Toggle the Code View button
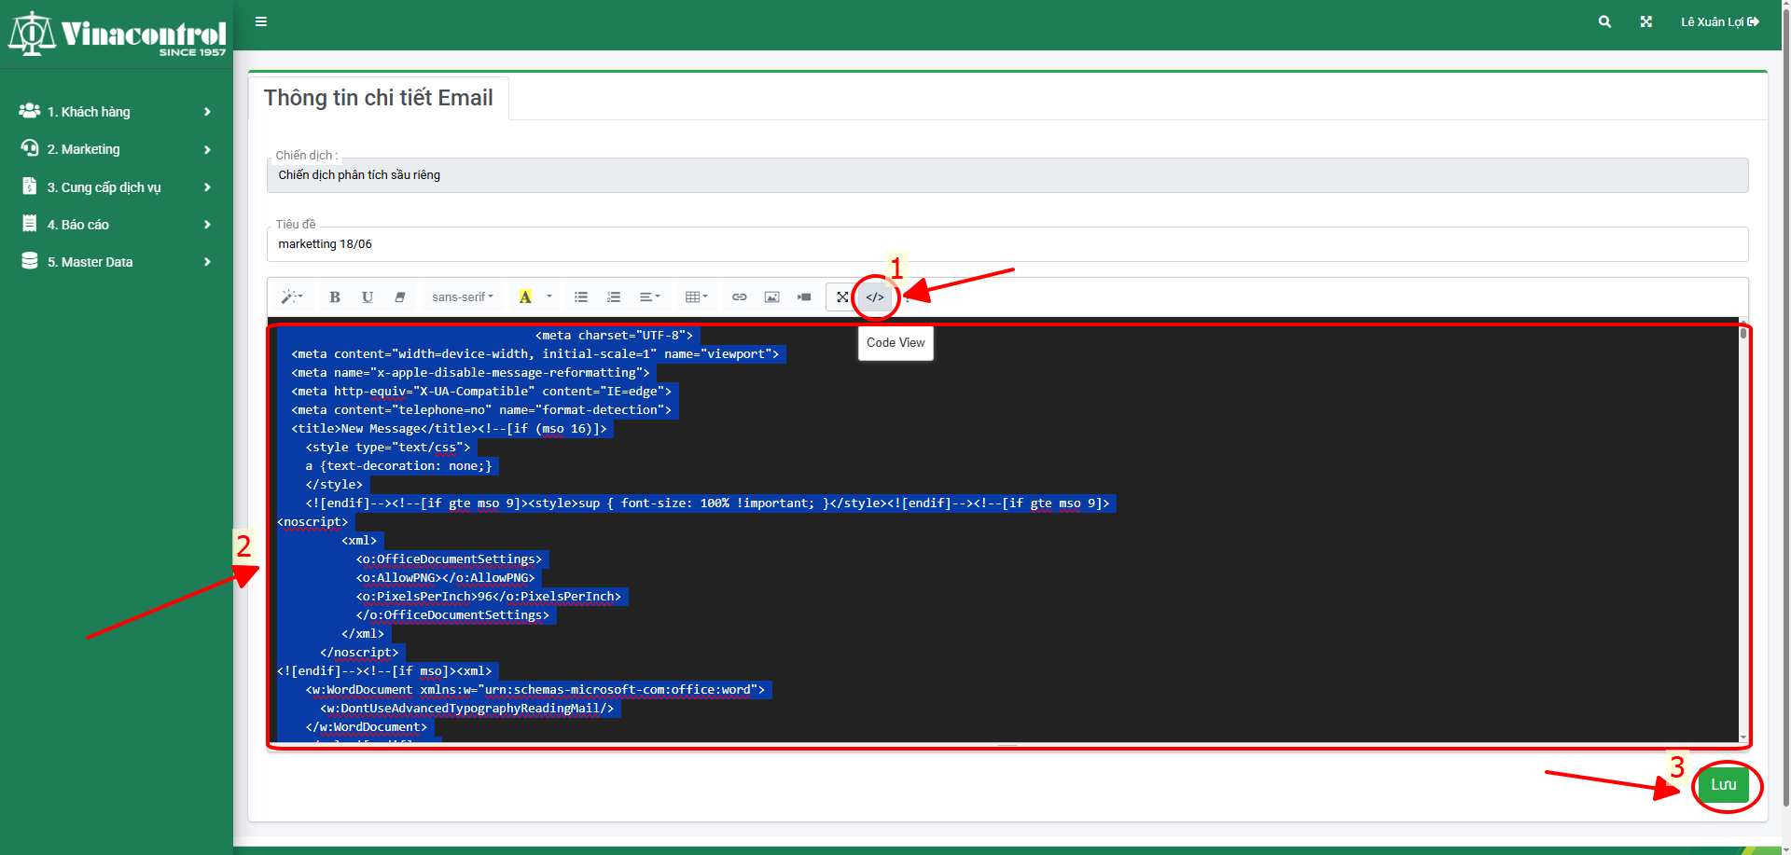This screenshot has height=855, width=1791. [875, 297]
